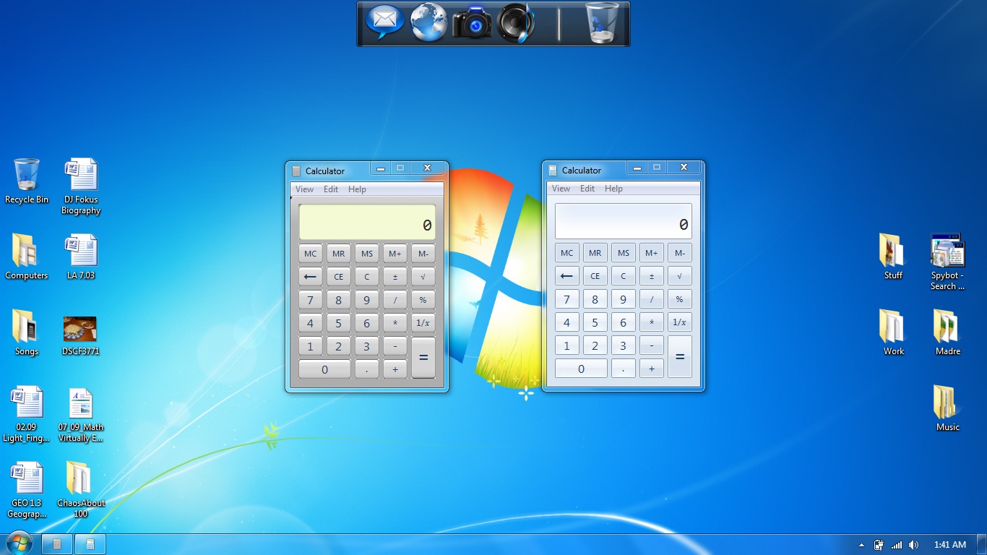987x555 pixels.
Task: Select the LA 7.03 document icon
Action: pyautogui.click(x=81, y=257)
